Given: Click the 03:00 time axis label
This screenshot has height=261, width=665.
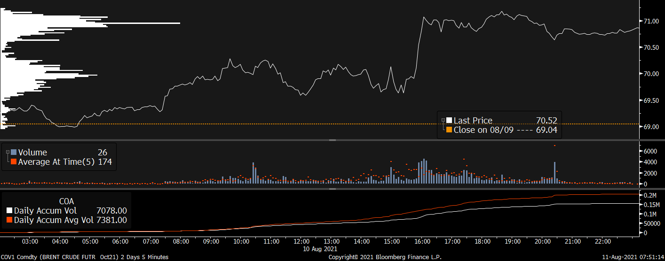Looking at the screenshot, I should coord(30,241).
